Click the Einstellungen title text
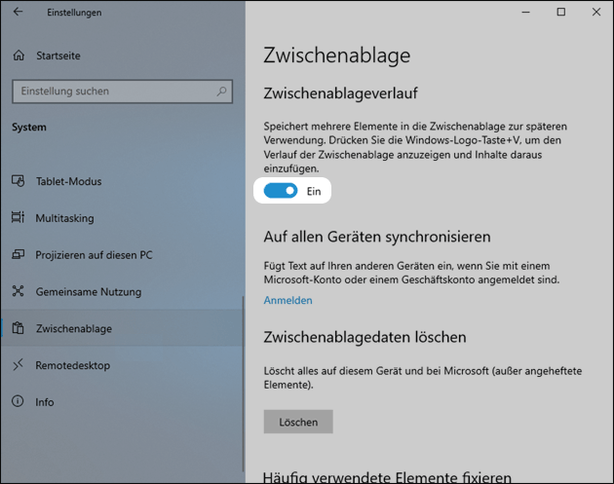The image size is (614, 484). tap(75, 13)
